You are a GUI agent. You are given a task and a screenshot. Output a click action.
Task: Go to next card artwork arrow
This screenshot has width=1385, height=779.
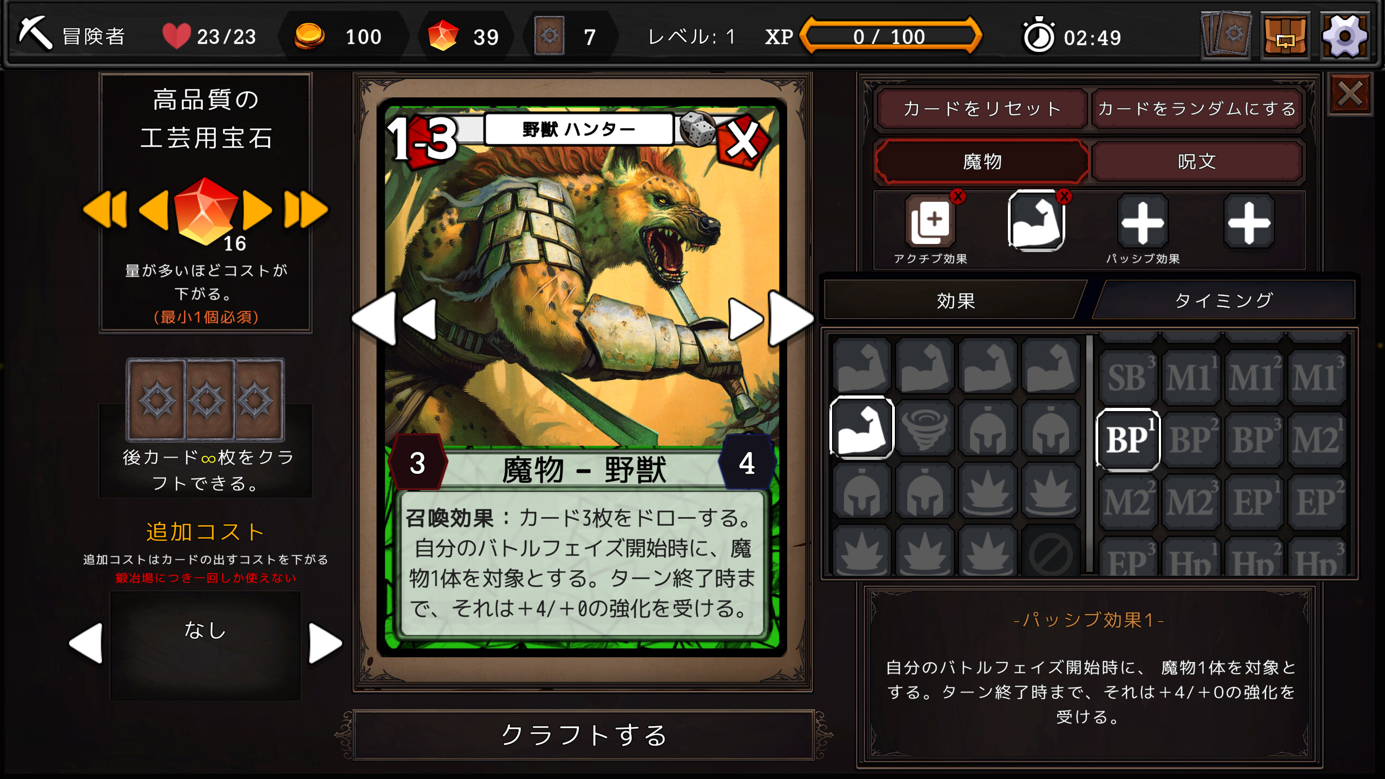(746, 319)
